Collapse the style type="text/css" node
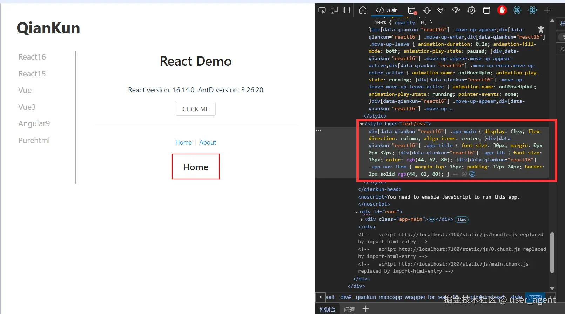The image size is (565, 314). (x=362, y=124)
